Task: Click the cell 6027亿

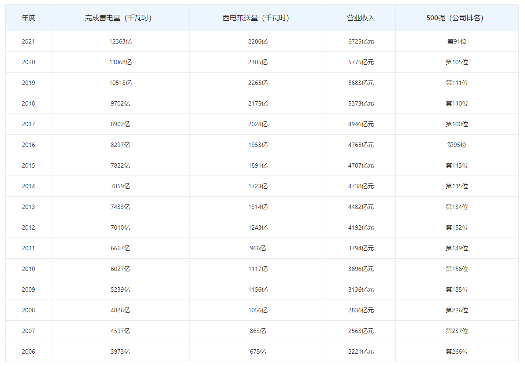Action: [x=120, y=269]
